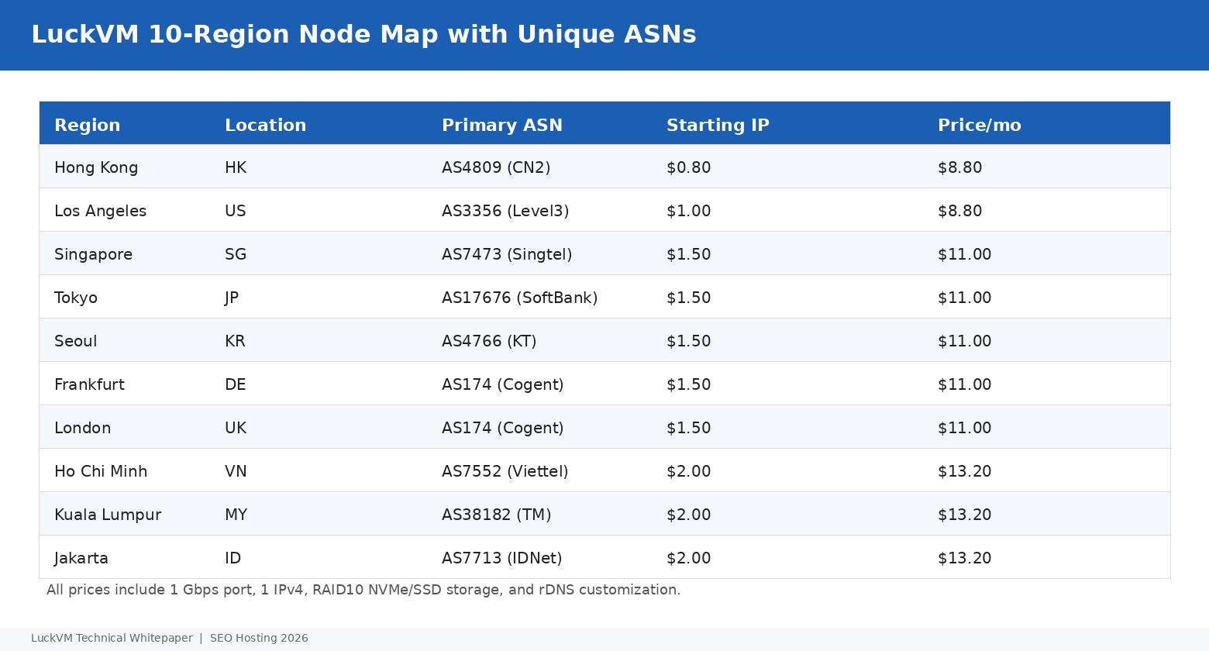Click the 'ID' location cell
Screen dimensions: 1209x651
[233, 558]
